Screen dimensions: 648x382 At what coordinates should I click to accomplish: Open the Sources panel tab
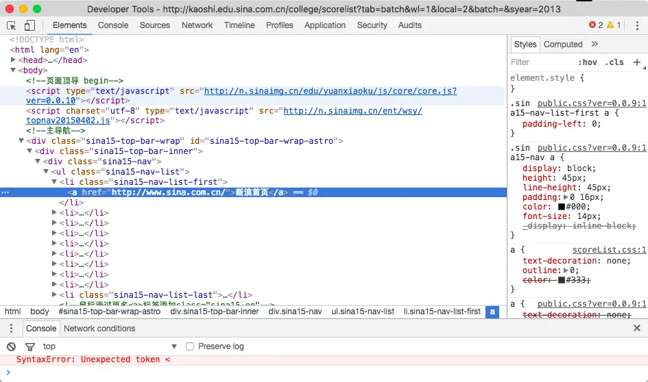click(154, 25)
